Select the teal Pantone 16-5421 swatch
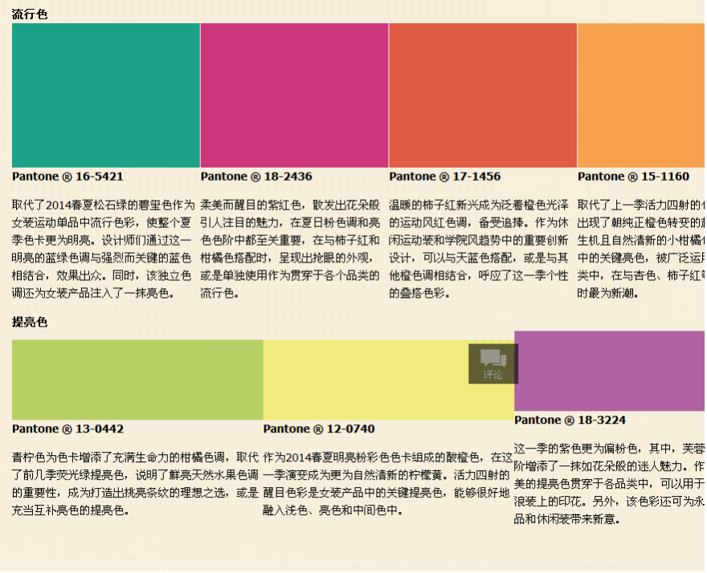Screen dimensions: 707x573 click(x=106, y=95)
